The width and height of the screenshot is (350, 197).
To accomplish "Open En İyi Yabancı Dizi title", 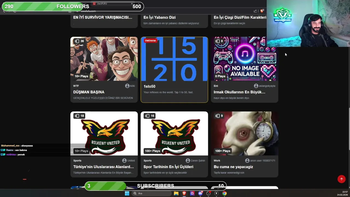I will pyautogui.click(x=159, y=18).
